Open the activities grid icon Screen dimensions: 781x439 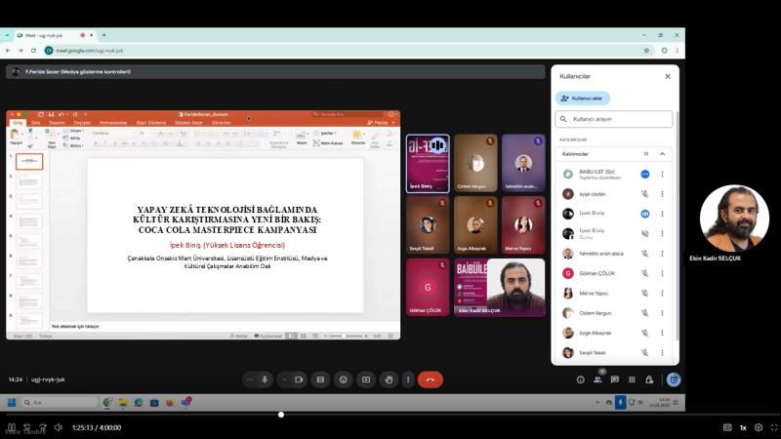click(632, 379)
